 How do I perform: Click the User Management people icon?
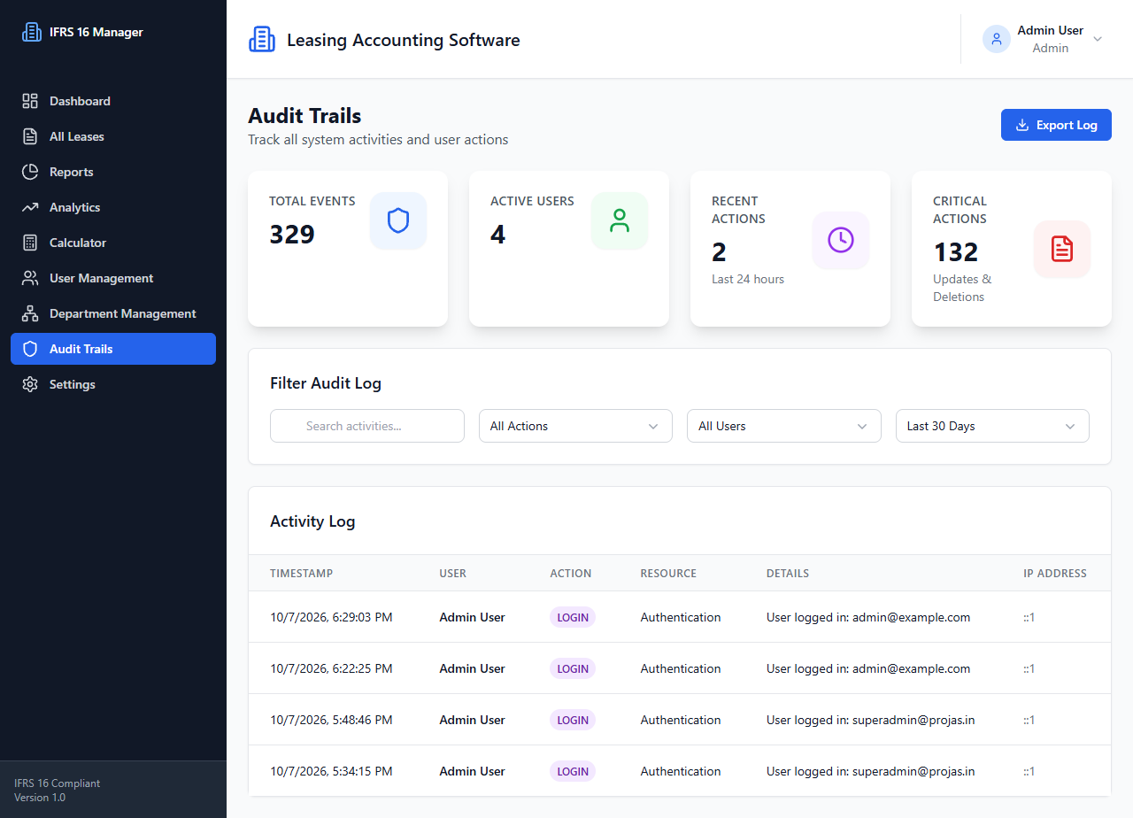(x=30, y=278)
